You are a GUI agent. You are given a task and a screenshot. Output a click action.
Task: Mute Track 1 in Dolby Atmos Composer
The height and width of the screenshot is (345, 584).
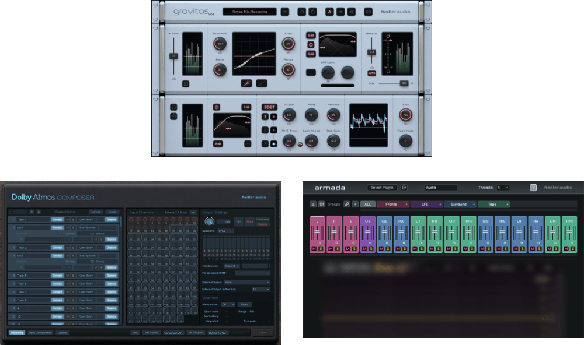pyautogui.click(x=68, y=220)
